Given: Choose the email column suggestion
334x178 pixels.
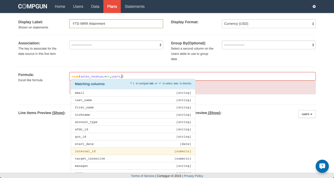Looking at the screenshot, I should pyautogui.click(x=133, y=93).
